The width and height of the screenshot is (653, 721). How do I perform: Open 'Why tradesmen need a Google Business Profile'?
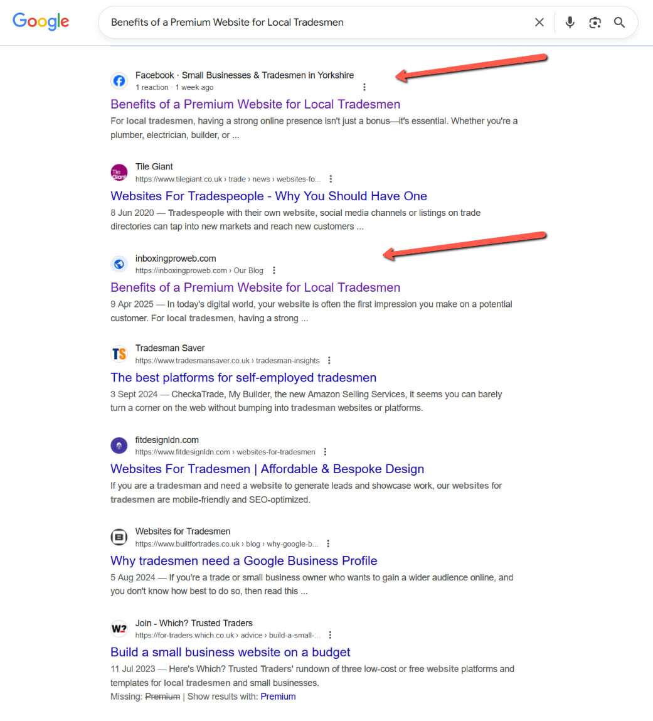[243, 560]
